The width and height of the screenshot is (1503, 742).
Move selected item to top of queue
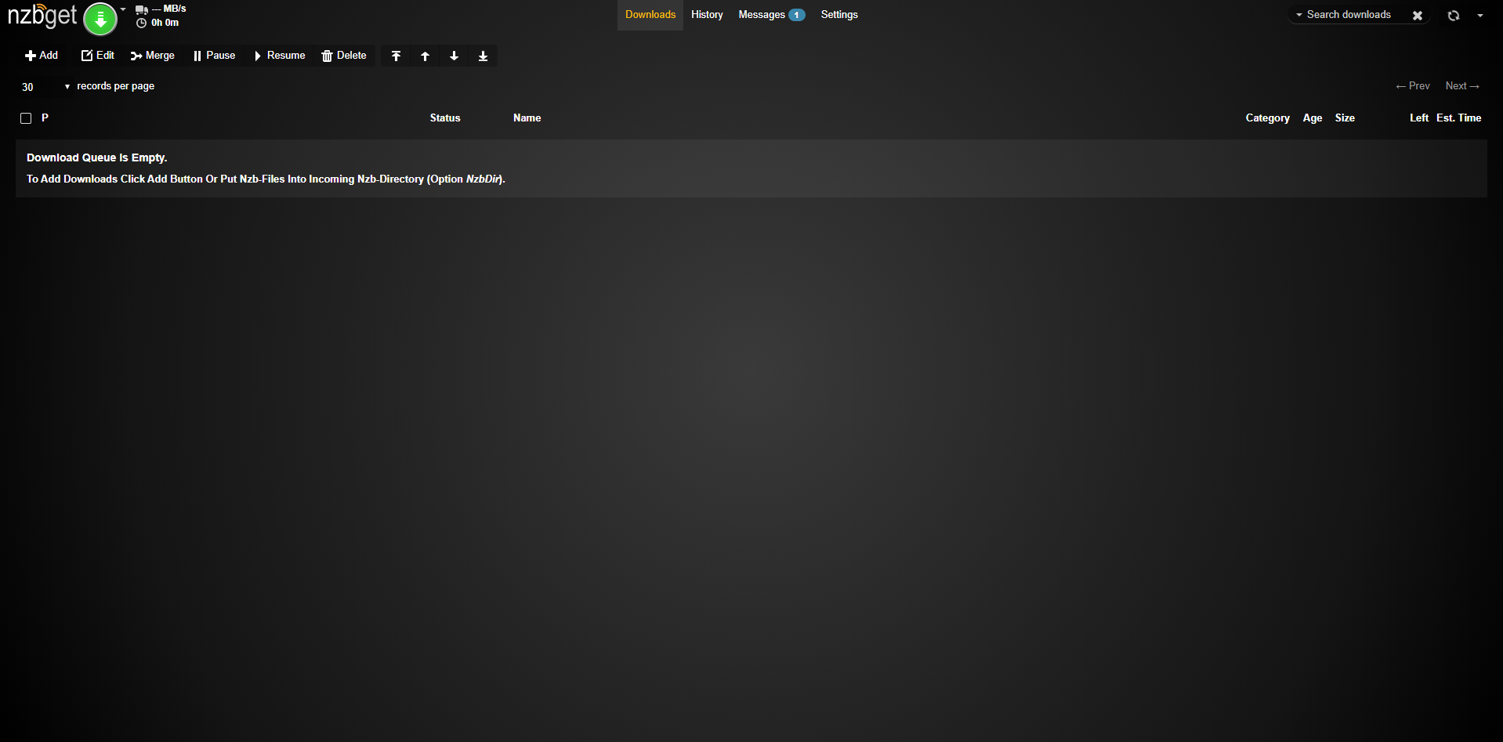point(396,56)
